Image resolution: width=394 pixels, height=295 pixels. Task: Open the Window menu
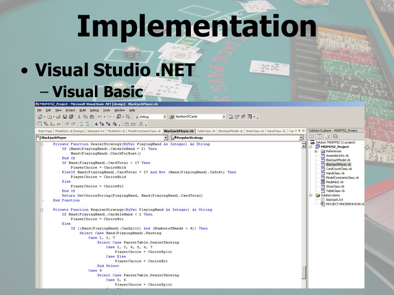click(119, 110)
